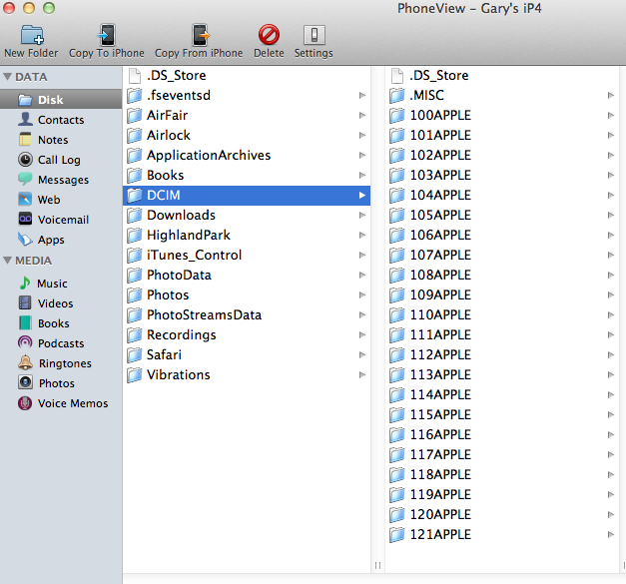
Task: Select the 103APPLE folder
Action: point(502,176)
